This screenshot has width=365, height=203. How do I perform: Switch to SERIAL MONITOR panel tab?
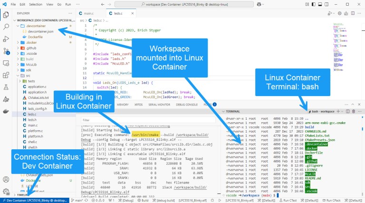coord(159,105)
